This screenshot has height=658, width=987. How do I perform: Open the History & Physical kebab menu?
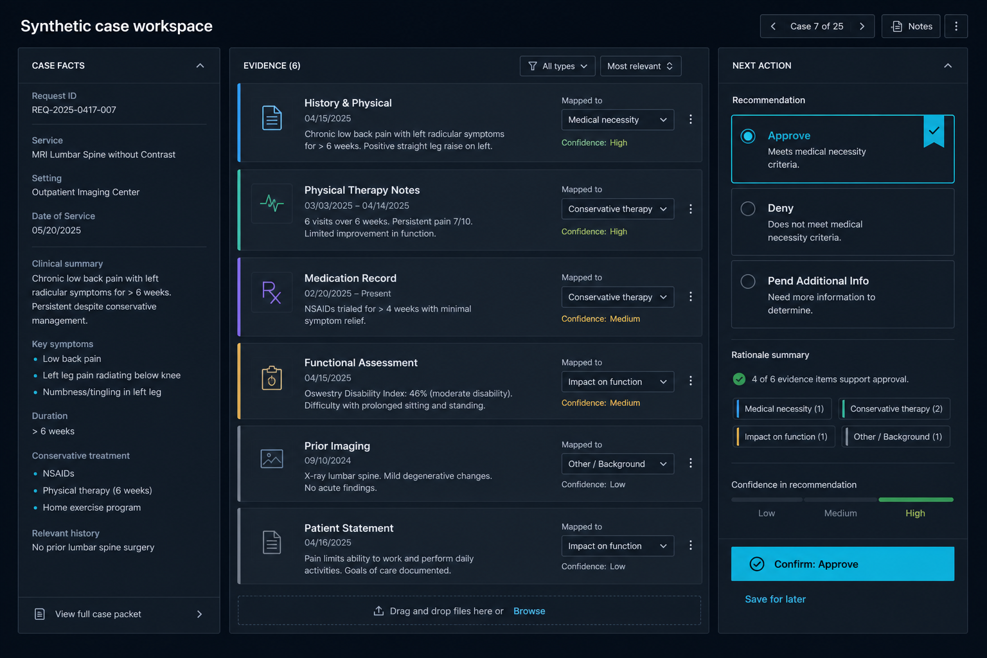[691, 120]
